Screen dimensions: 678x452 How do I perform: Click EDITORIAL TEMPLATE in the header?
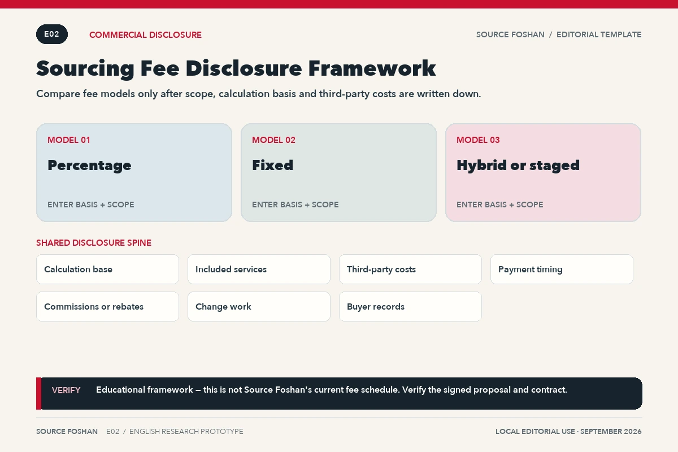[599, 34]
